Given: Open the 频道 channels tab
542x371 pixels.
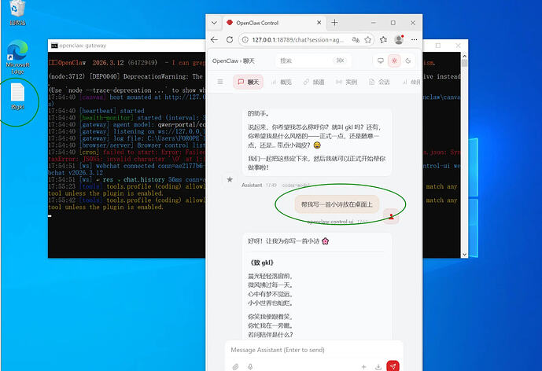Looking at the screenshot, I should (314, 82).
